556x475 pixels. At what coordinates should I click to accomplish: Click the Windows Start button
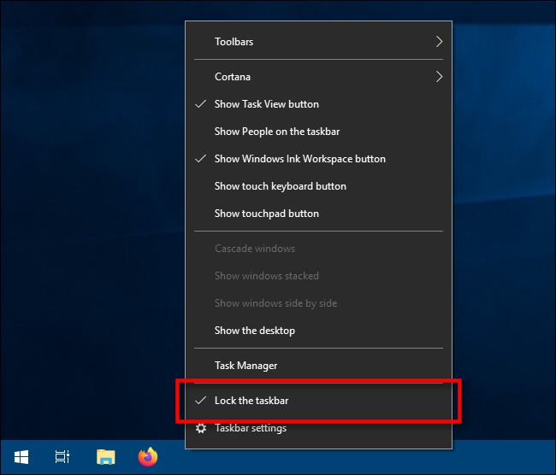point(21,457)
